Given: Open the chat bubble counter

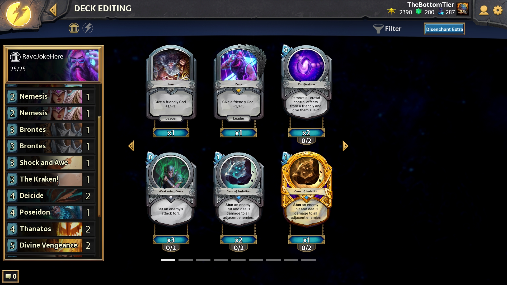Looking at the screenshot, I should click(11, 276).
